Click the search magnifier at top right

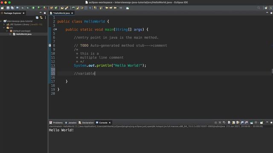[x=259, y=8]
